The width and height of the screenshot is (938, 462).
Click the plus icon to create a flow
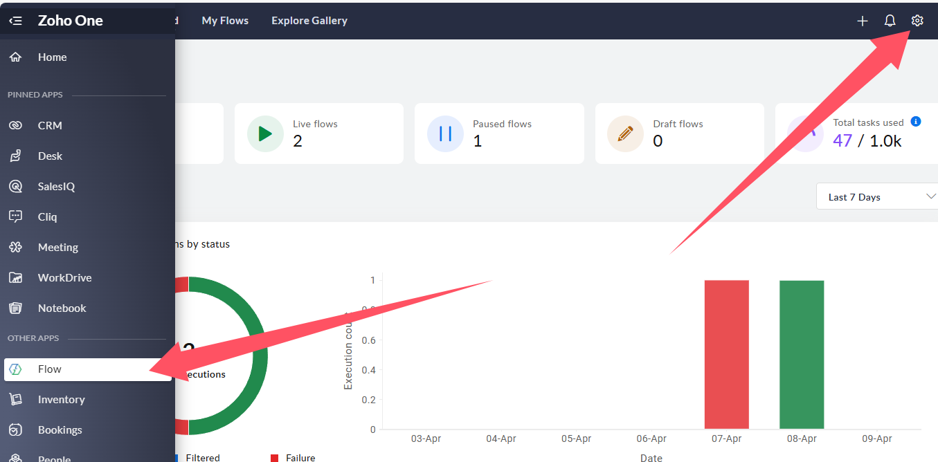point(863,21)
